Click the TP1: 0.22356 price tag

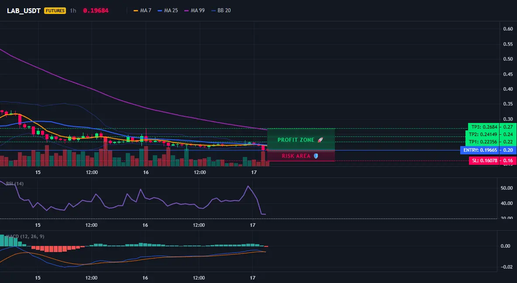(x=482, y=142)
